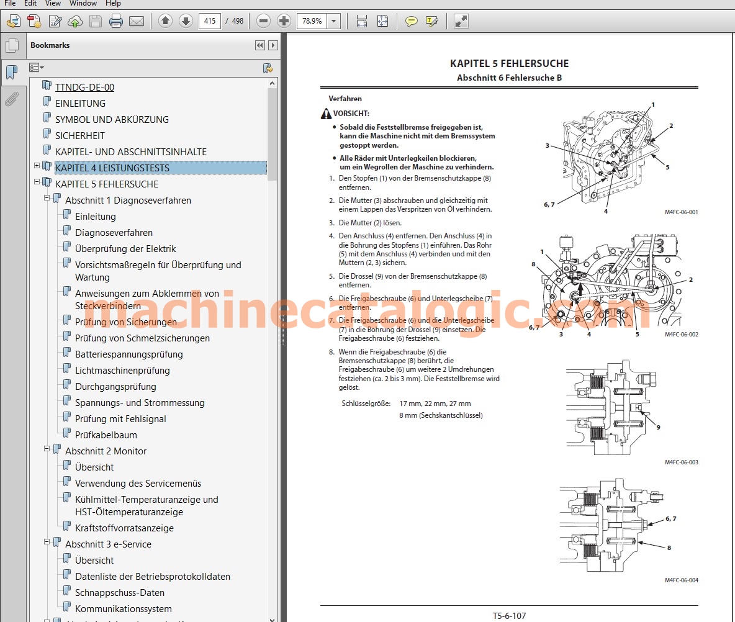
Task: Click the zoom out minus button
Action: click(x=263, y=21)
